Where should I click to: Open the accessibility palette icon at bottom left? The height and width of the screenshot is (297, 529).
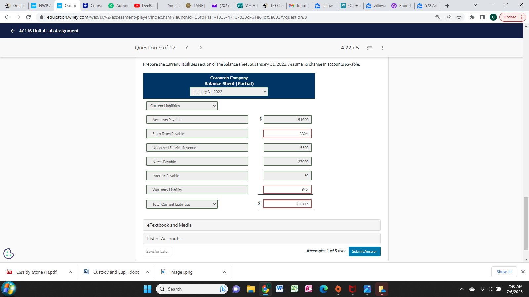click(8, 254)
